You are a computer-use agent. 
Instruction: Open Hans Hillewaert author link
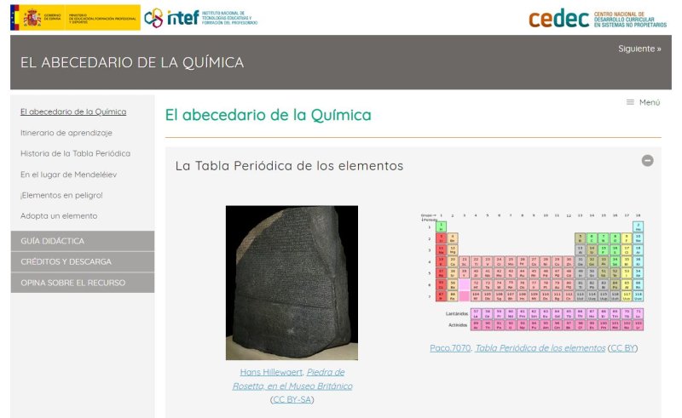(270, 373)
